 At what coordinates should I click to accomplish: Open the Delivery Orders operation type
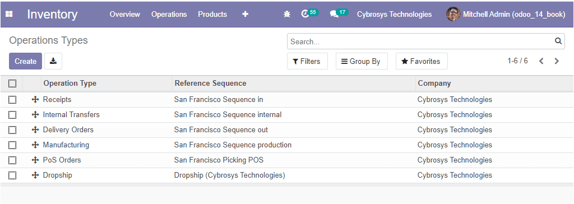(68, 129)
